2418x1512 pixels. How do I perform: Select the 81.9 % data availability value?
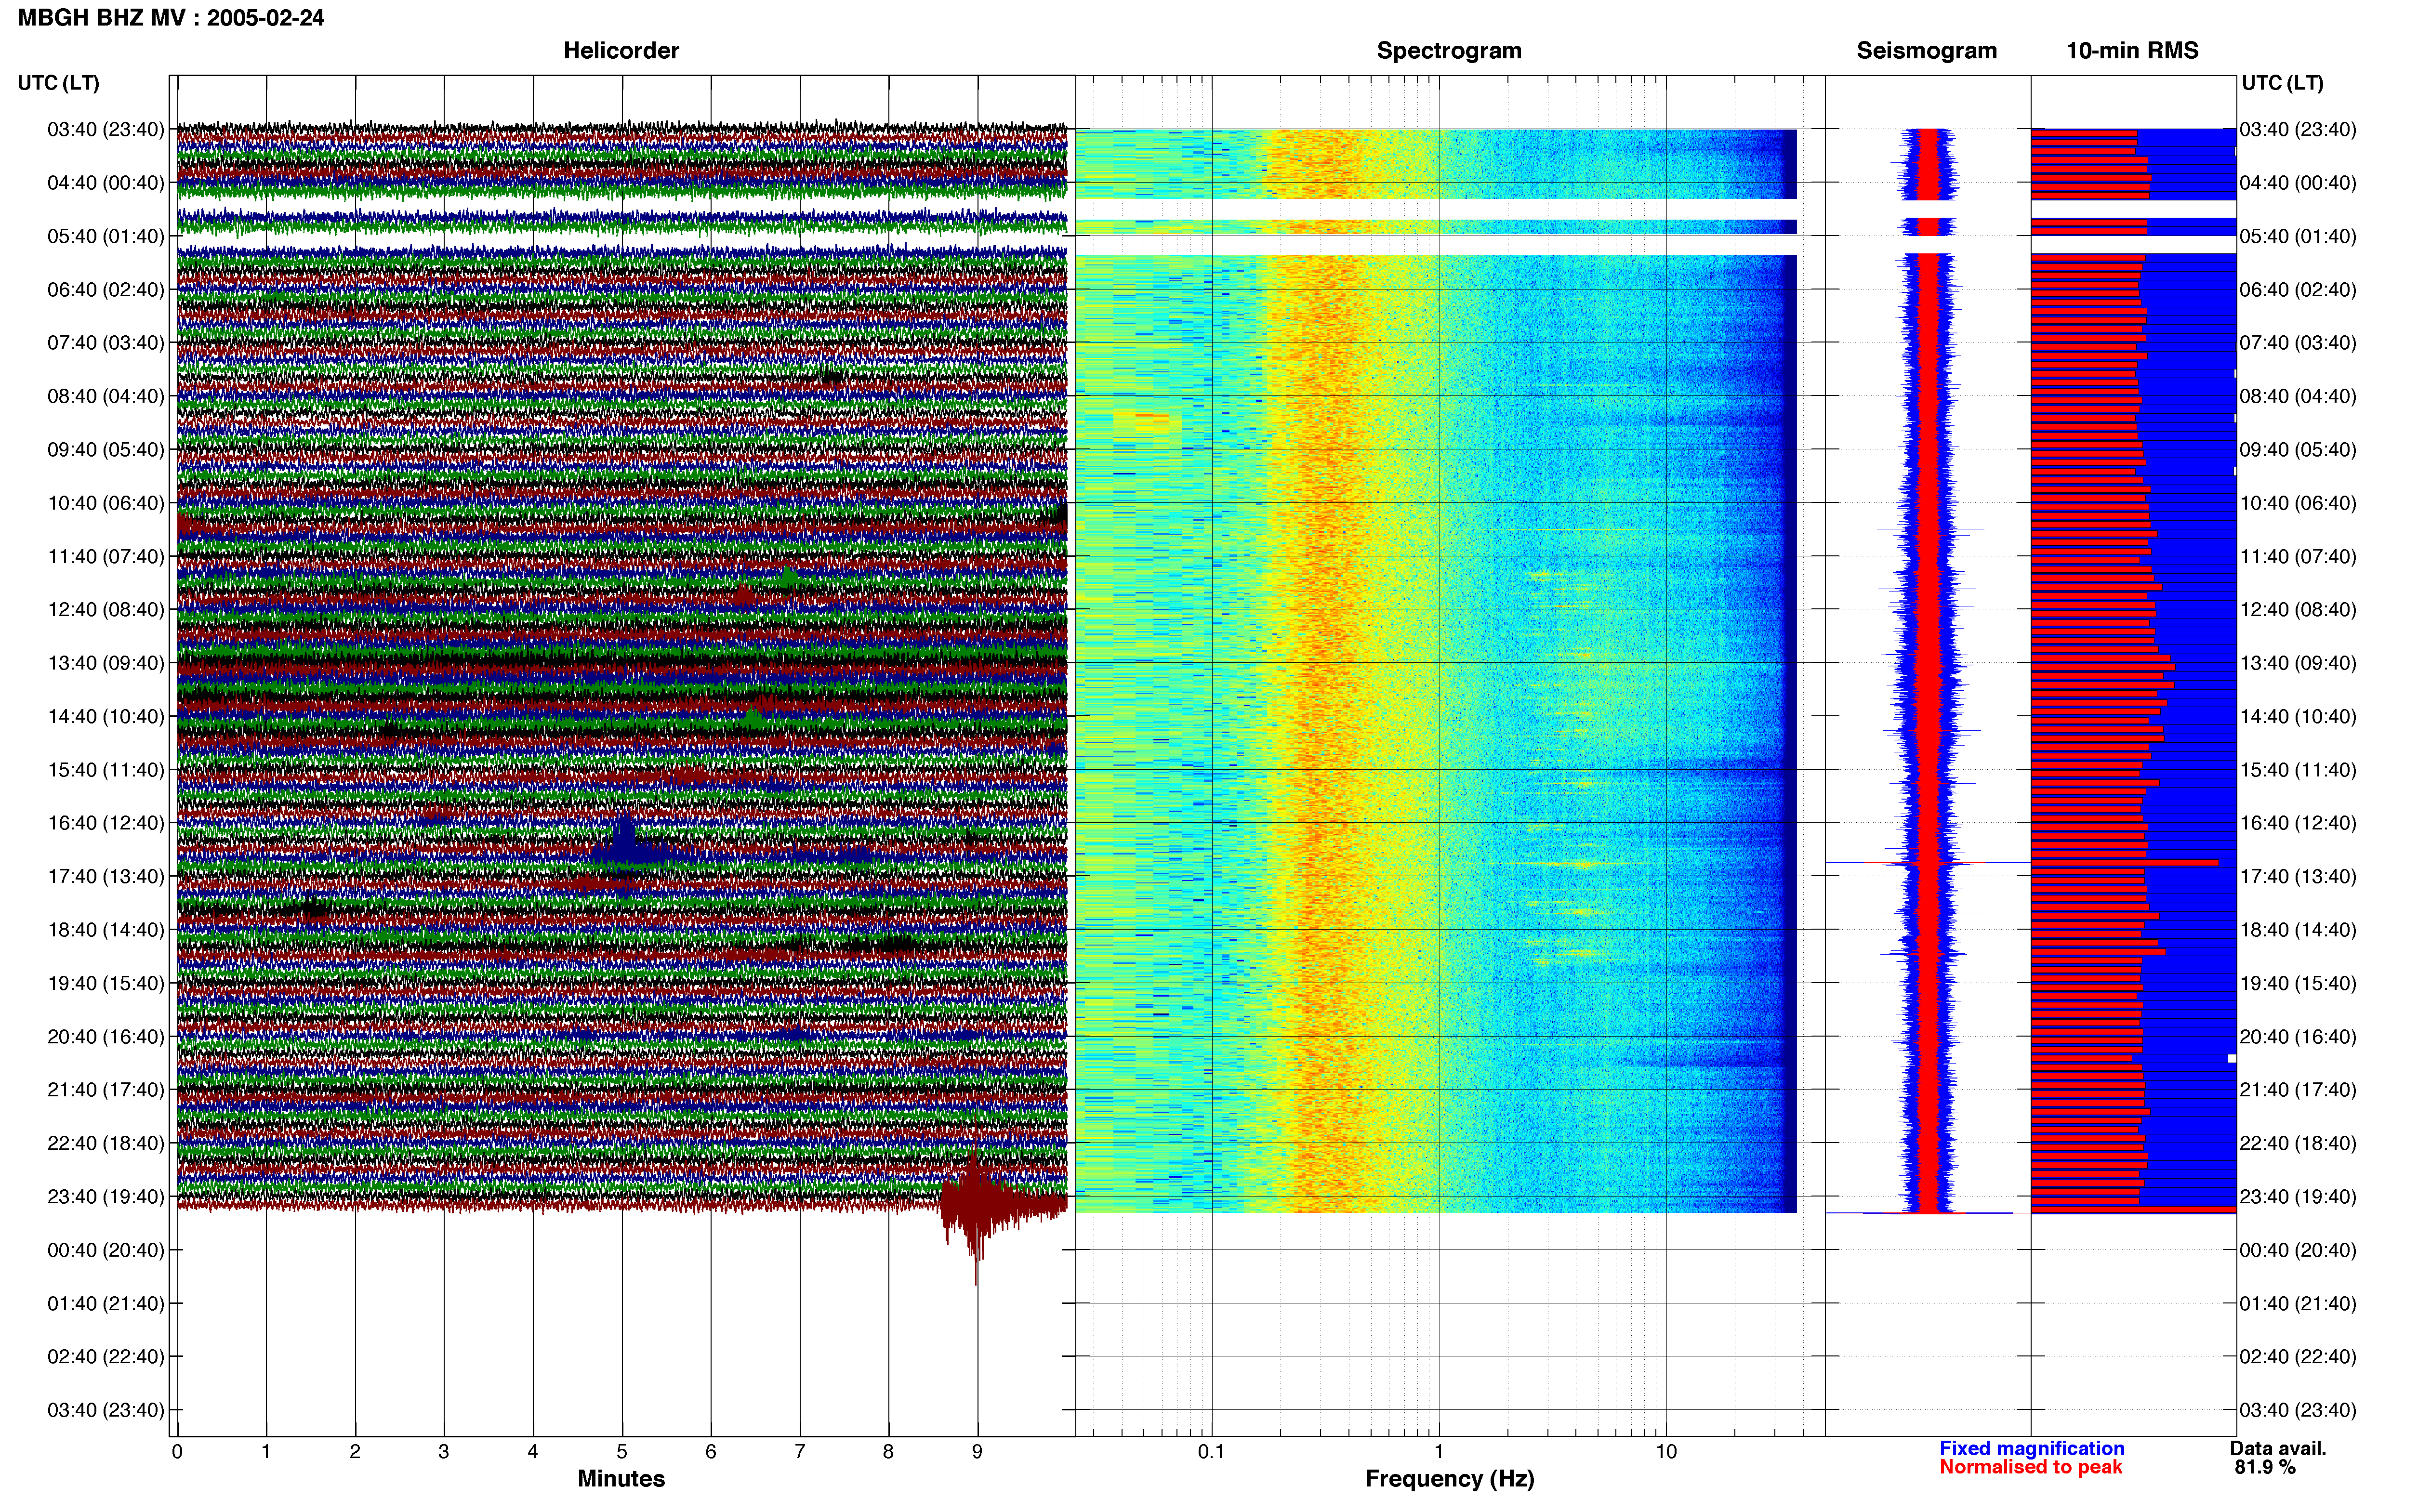[2265, 1467]
